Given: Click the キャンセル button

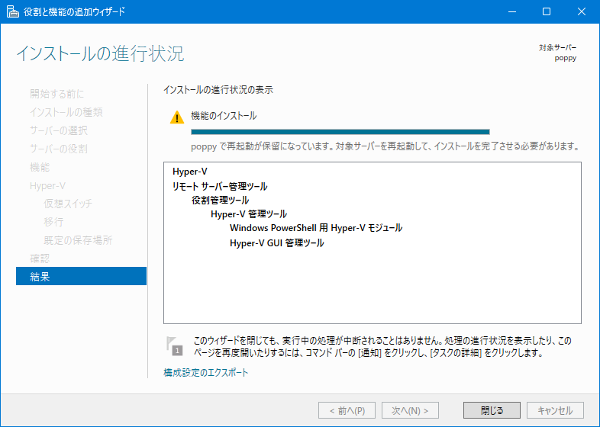Looking at the screenshot, I should tap(555, 410).
